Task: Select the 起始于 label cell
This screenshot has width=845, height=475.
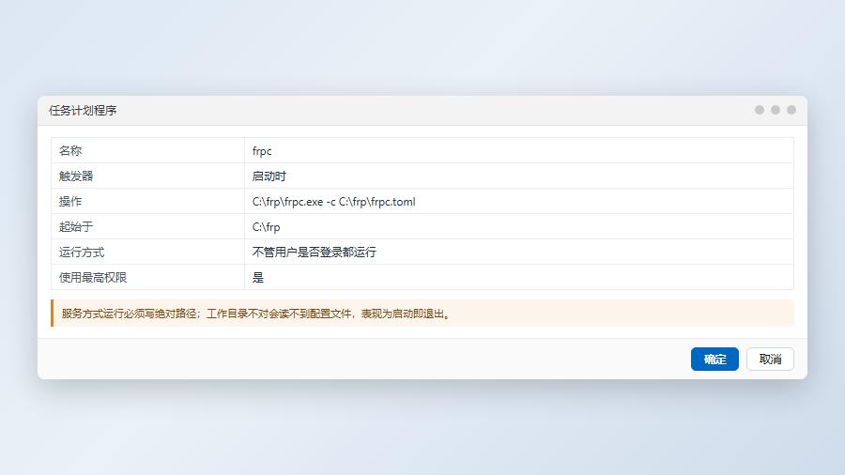Action: (147, 226)
